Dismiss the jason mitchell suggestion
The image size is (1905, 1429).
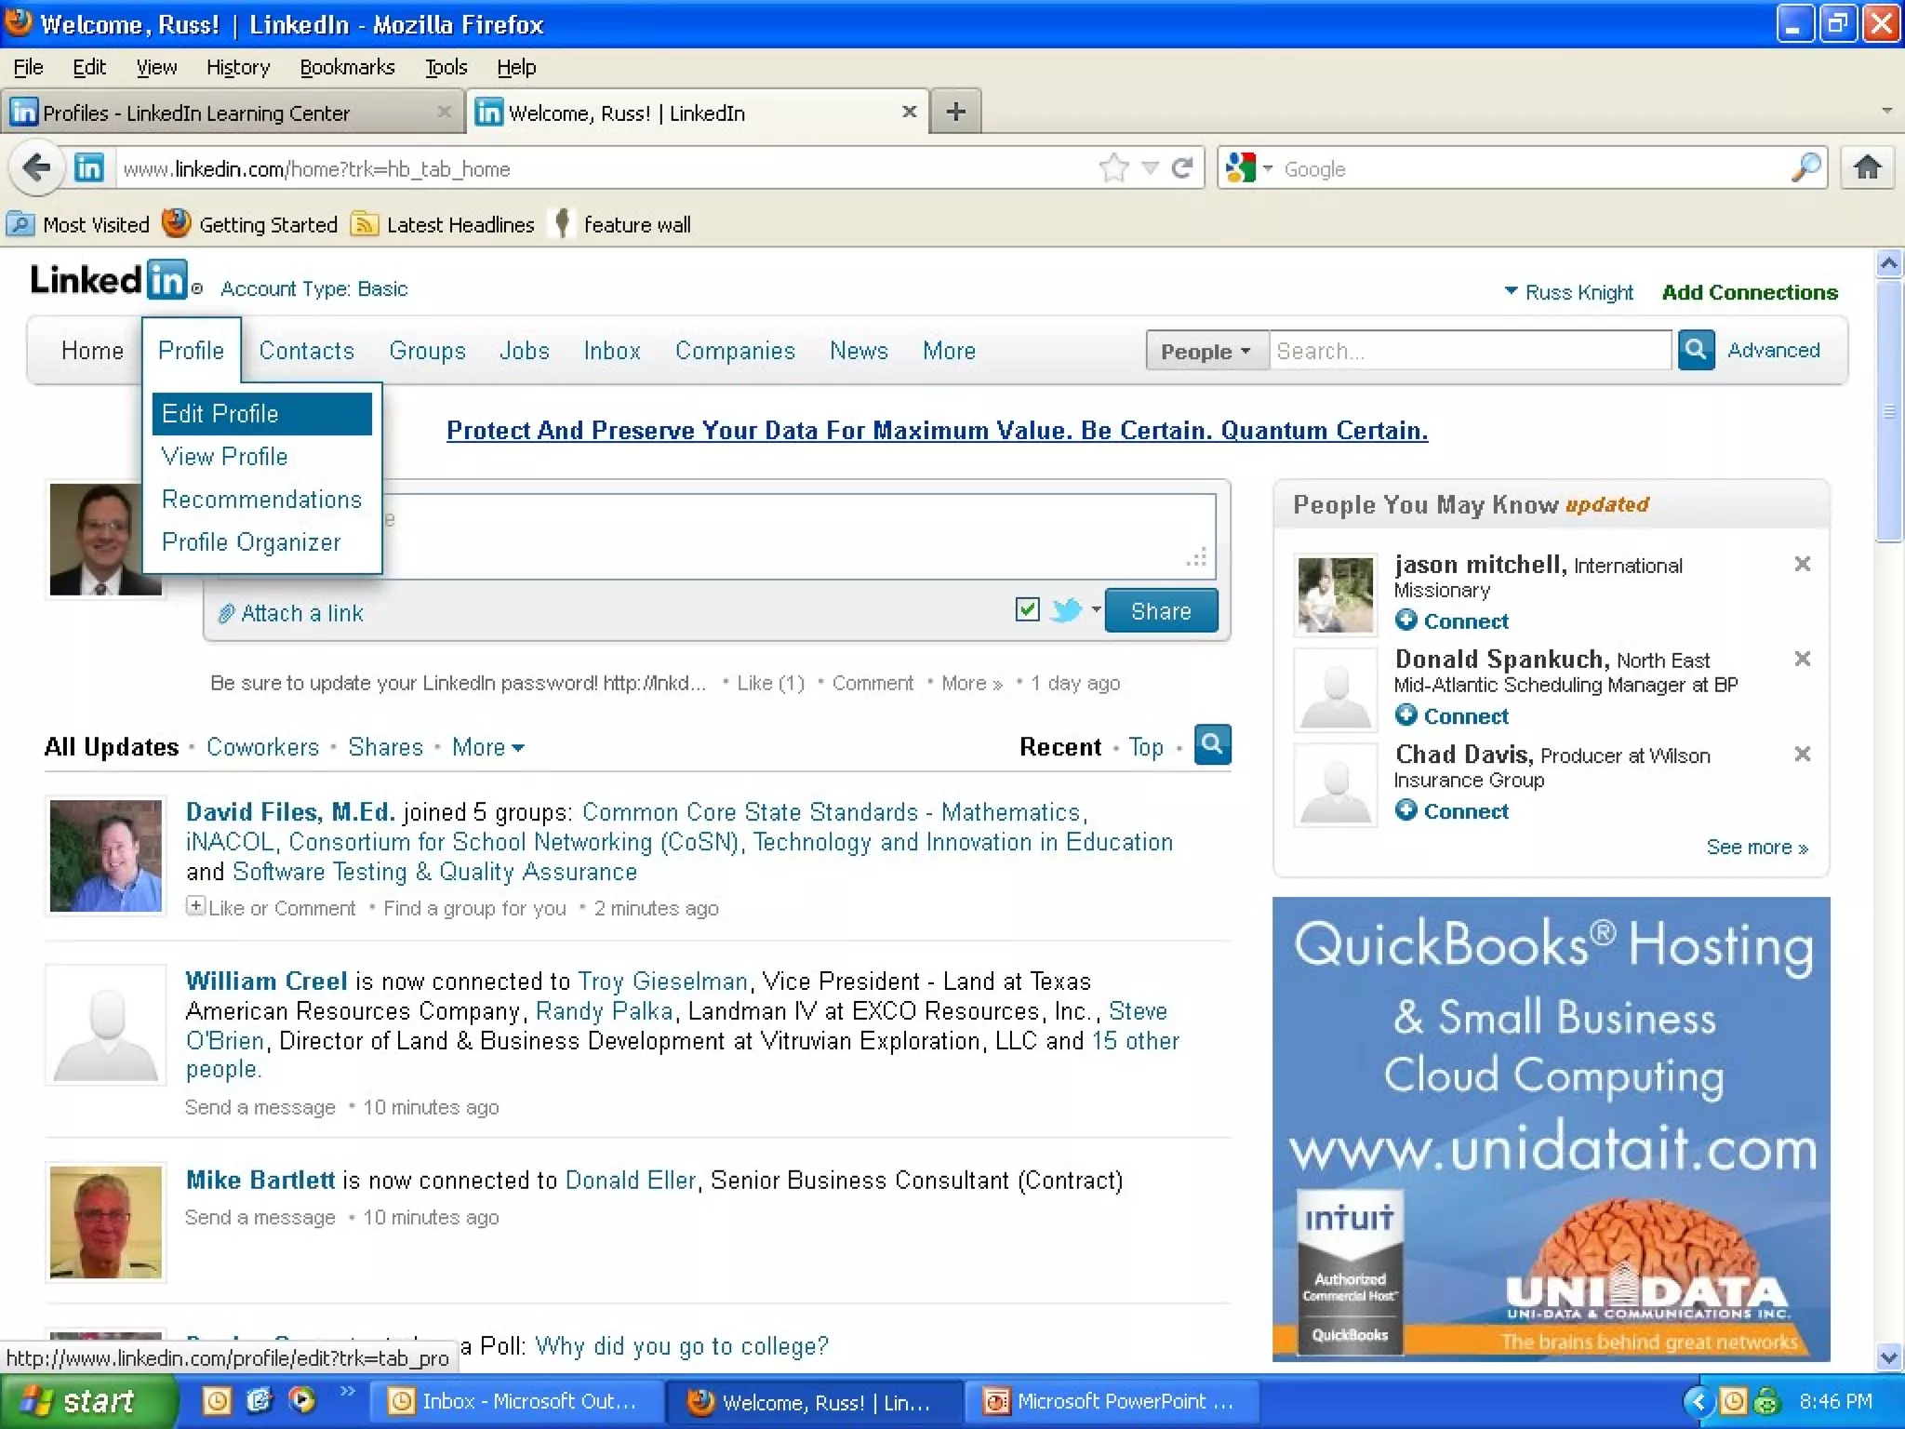(1802, 564)
